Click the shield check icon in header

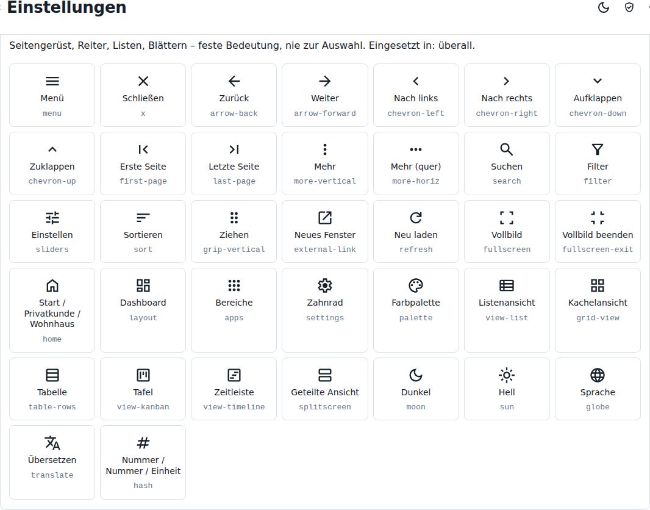pyautogui.click(x=629, y=7)
